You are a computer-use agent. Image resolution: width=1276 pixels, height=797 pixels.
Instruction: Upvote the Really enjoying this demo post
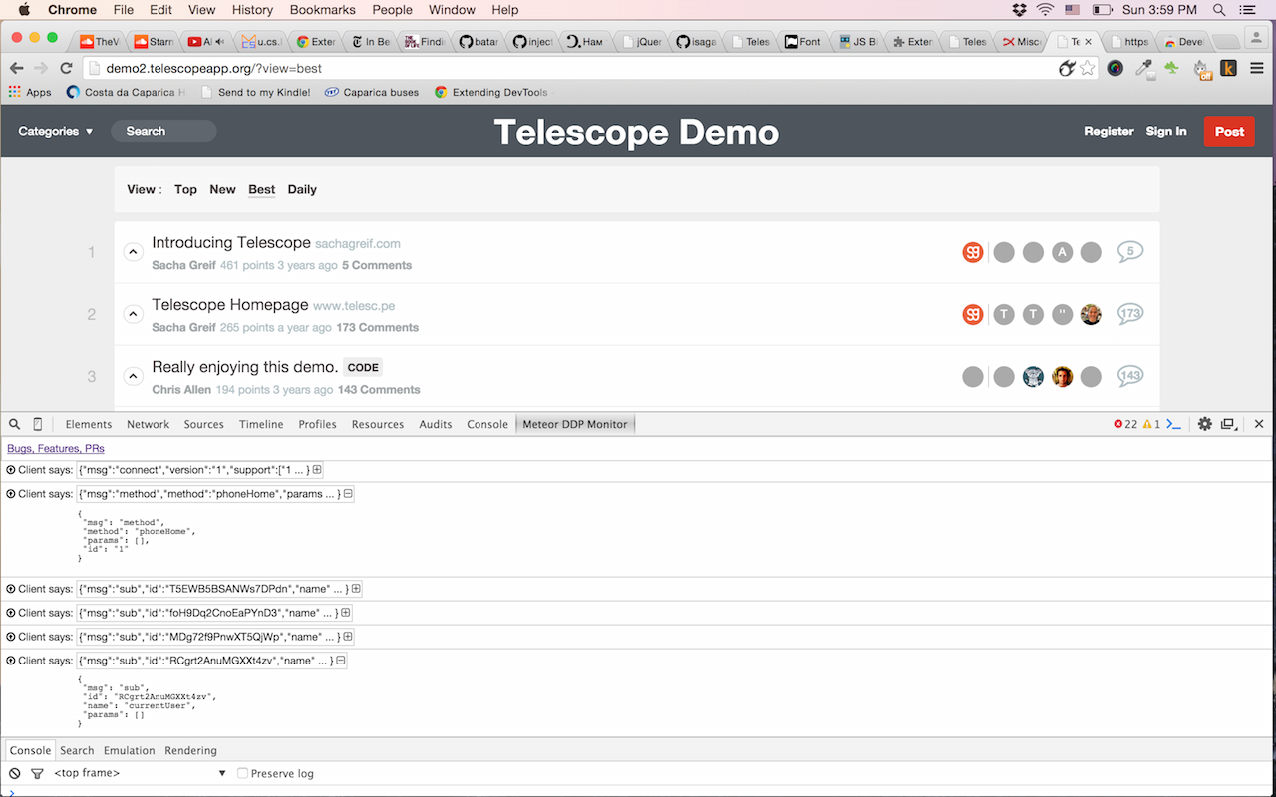pyautogui.click(x=133, y=376)
